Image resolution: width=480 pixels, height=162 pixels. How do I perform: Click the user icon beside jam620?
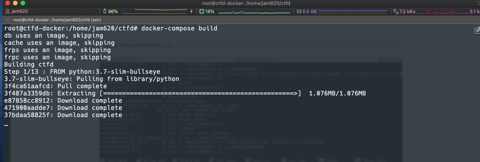[x=8, y=11]
